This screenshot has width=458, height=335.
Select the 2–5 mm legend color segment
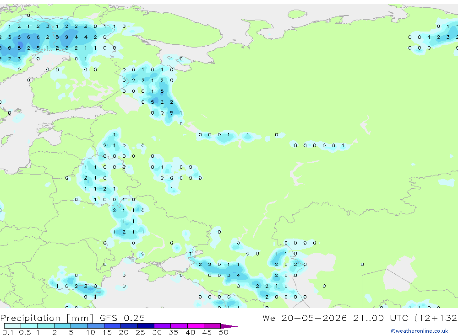62,326
